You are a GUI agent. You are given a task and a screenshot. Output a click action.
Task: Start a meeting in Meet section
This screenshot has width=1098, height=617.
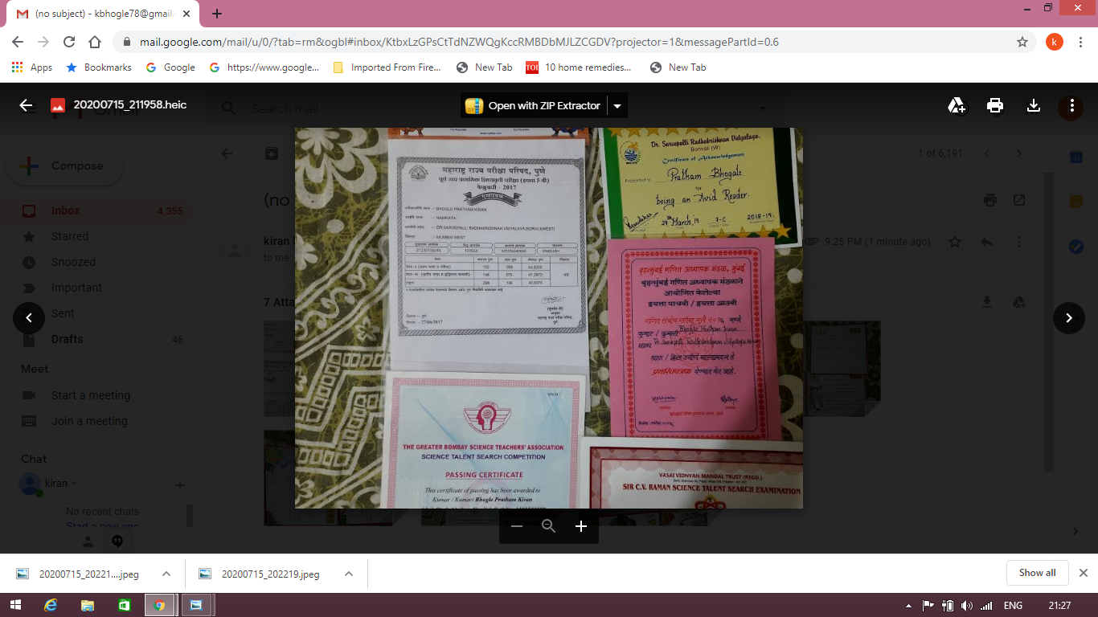click(x=90, y=395)
